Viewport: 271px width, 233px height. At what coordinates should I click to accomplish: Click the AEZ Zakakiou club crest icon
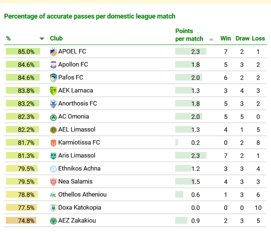tap(53, 221)
